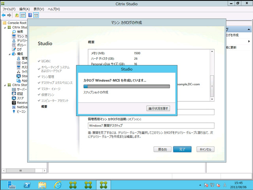Click the catalog creation progress bar
Screen dimensions: 253x190
[x=126, y=86]
